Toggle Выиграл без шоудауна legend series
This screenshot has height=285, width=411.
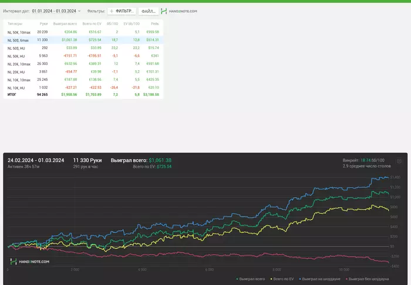point(367,279)
